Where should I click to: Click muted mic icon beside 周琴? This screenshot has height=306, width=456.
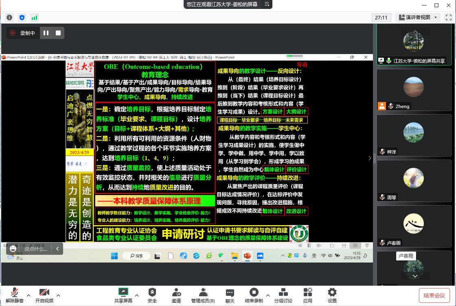[382, 197]
